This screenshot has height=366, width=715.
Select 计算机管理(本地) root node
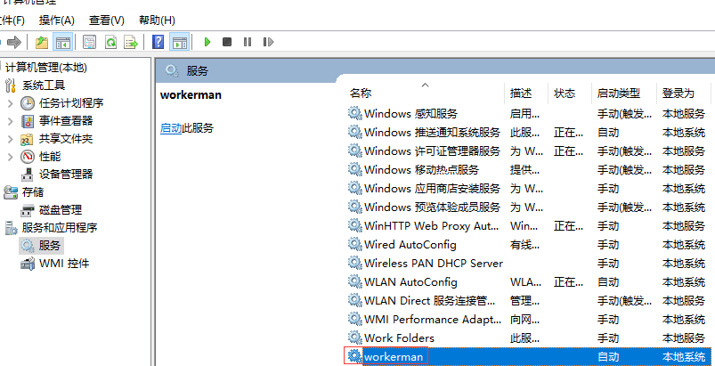click(x=46, y=68)
